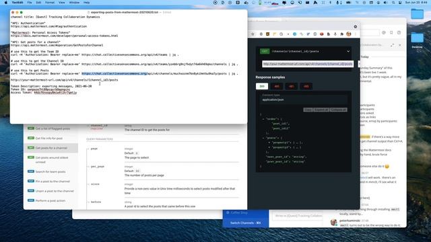Open the Extensions puzzle icon in browser
The width and height of the screenshot is (431, 242).
click(x=341, y=34)
